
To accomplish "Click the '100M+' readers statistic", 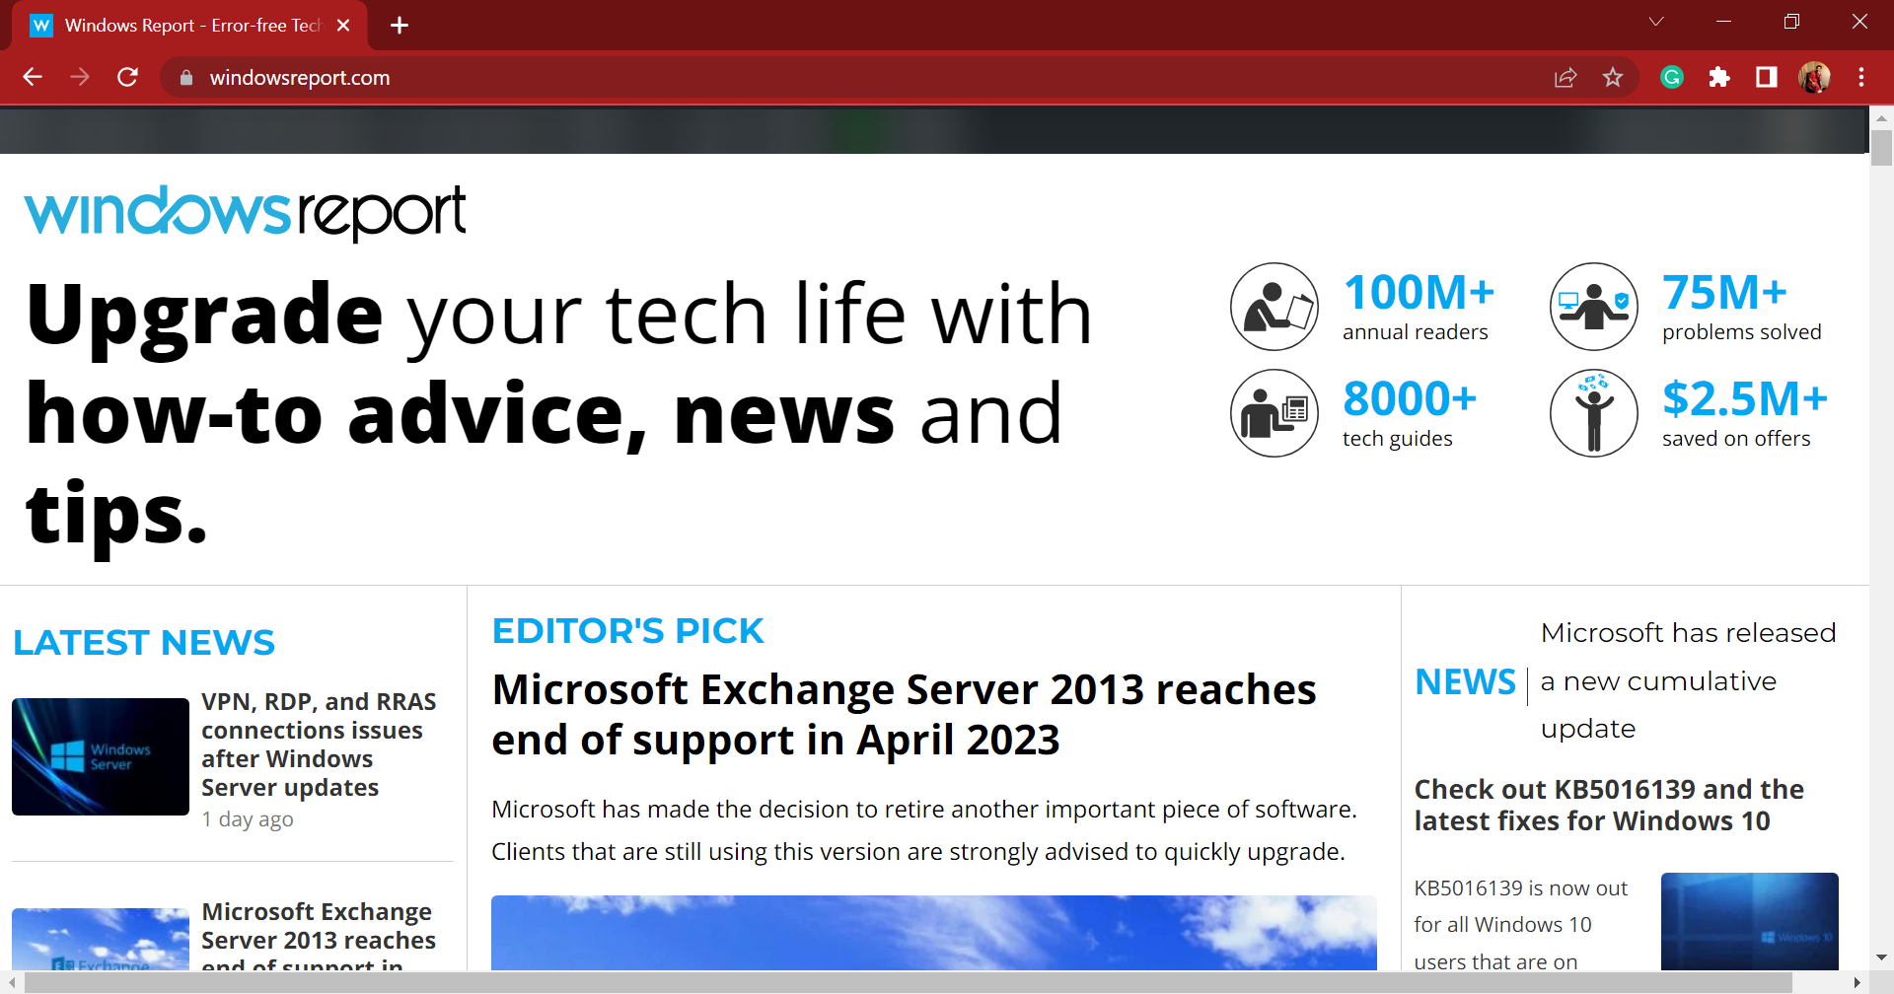I will coord(1419,292).
